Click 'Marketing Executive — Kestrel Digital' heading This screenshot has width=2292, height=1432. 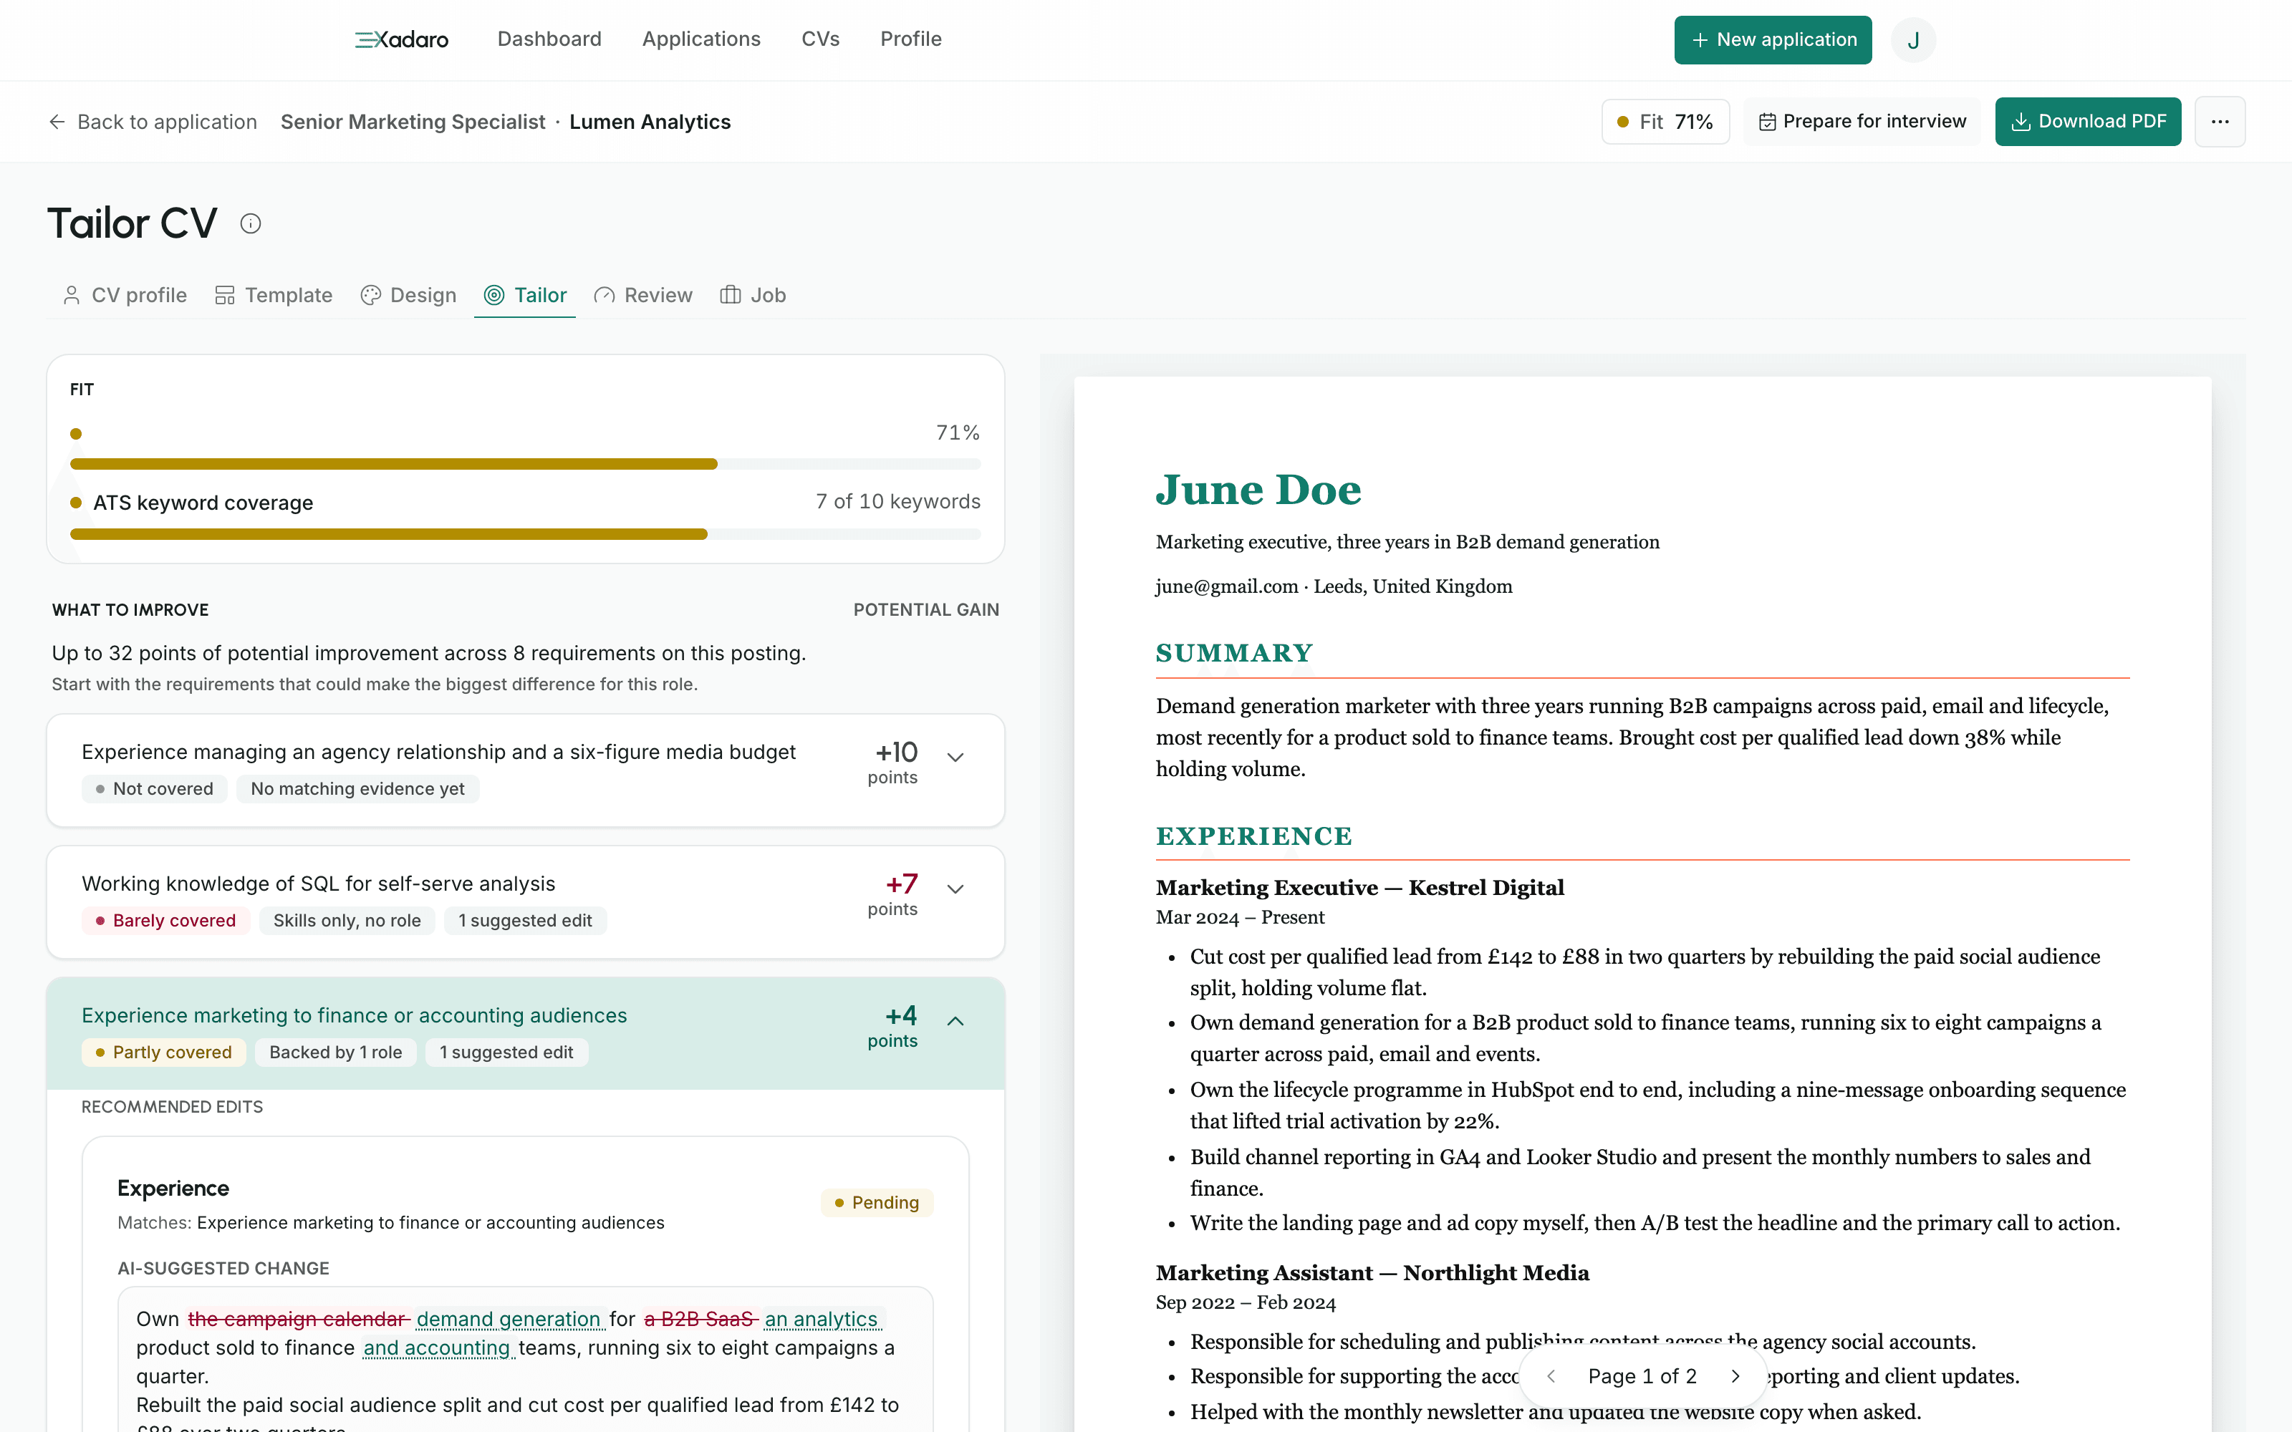click(x=1359, y=887)
